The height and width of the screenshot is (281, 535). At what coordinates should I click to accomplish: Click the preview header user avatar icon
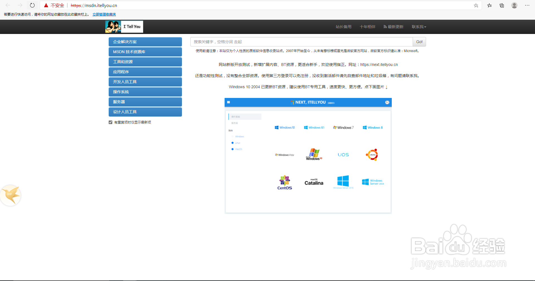coord(387,102)
